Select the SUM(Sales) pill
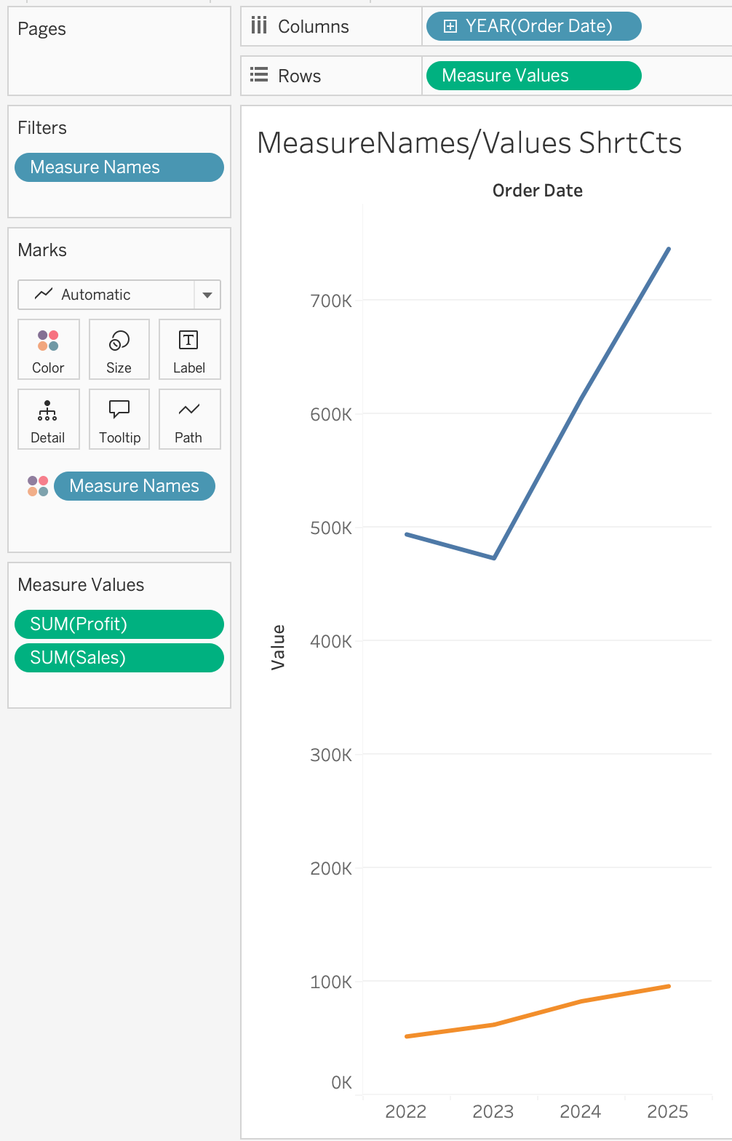Screen dimensions: 732x1141 (119, 658)
